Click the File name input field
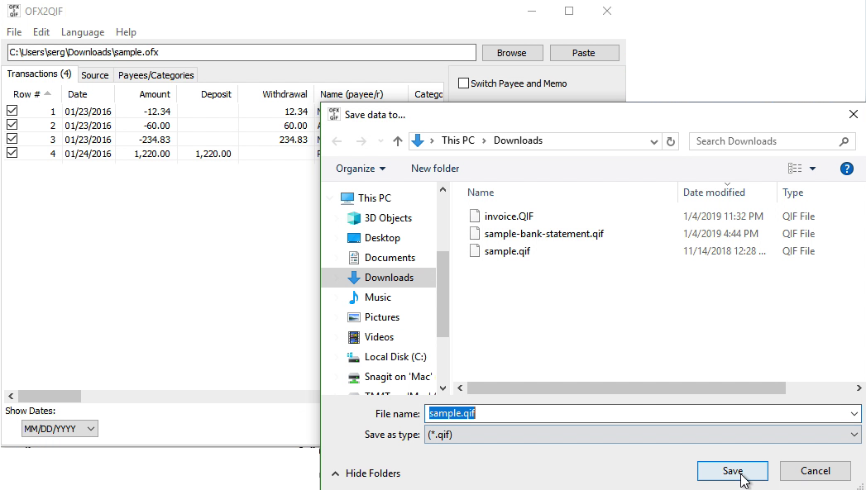Image resolution: width=866 pixels, height=490 pixels. tap(638, 414)
